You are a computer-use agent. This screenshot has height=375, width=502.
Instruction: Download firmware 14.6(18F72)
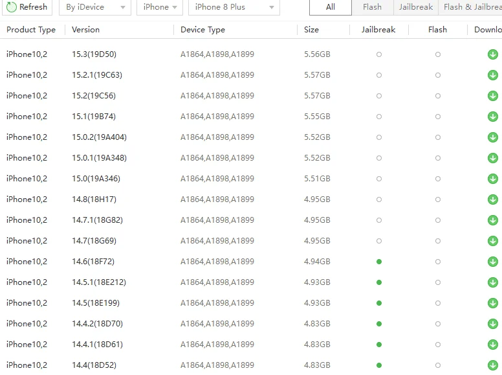pyautogui.click(x=493, y=262)
